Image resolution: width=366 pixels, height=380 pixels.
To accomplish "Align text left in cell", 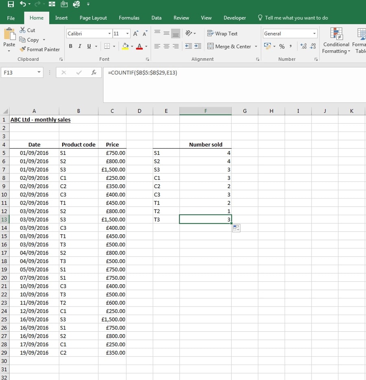I will (157, 46).
